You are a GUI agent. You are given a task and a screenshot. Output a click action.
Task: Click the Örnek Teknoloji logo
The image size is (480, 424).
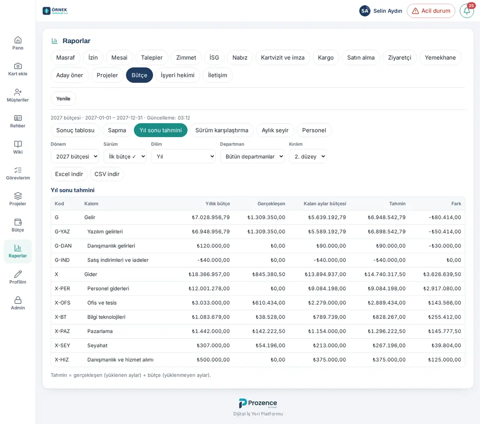point(55,11)
